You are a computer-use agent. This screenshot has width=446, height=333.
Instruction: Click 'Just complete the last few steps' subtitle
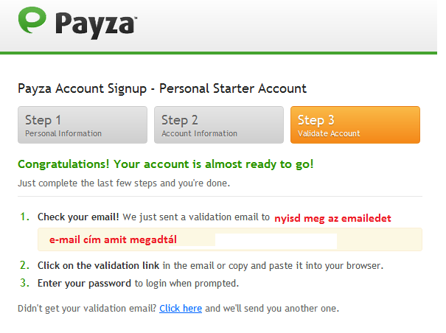pyautogui.click(x=124, y=183)
